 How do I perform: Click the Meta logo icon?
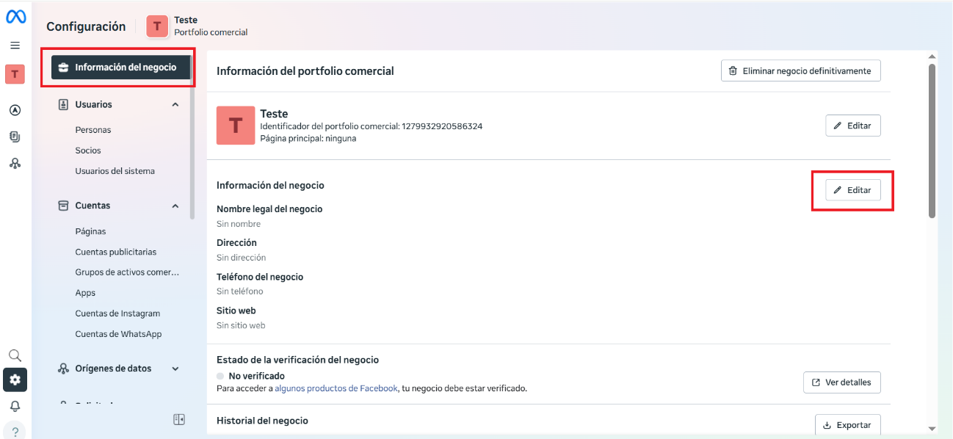(15, 17)
